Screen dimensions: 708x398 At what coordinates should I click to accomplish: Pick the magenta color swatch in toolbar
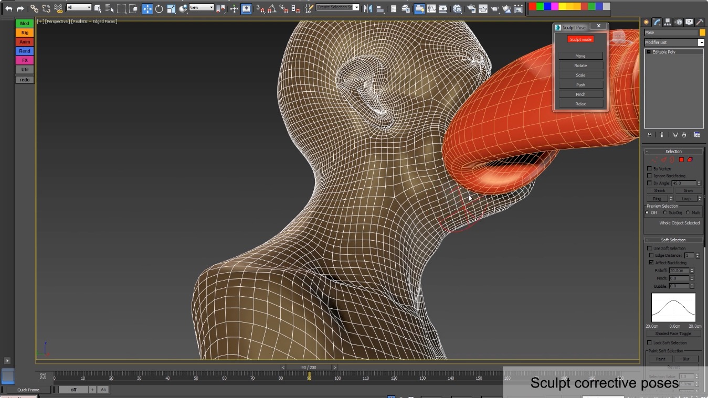click(x=555, y=6)
